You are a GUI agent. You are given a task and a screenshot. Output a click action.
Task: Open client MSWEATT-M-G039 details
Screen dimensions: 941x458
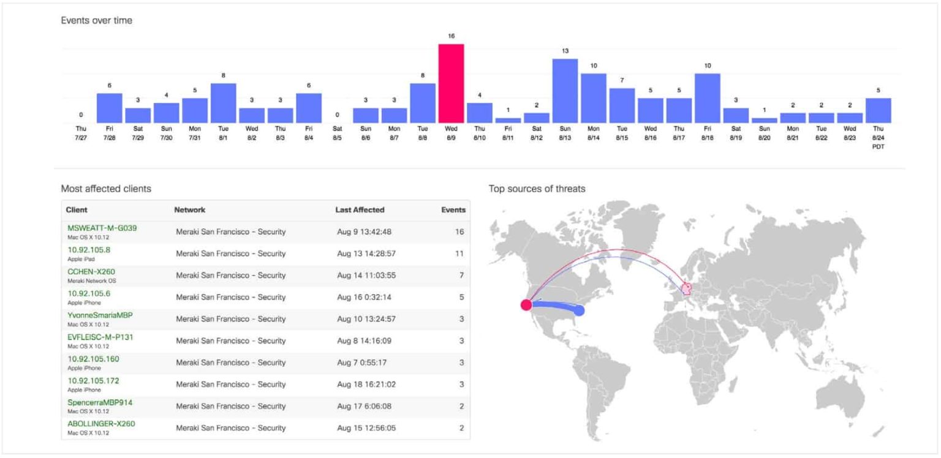[102, 228]
